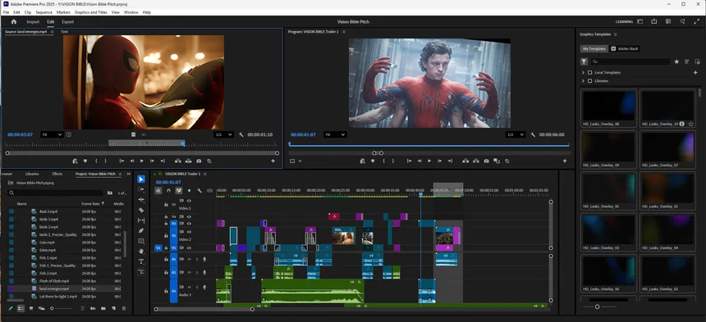Expand Libraries chevron in Graphics Templates
Image resolution: width=706 pixels, height=322 pixels.
583,81
